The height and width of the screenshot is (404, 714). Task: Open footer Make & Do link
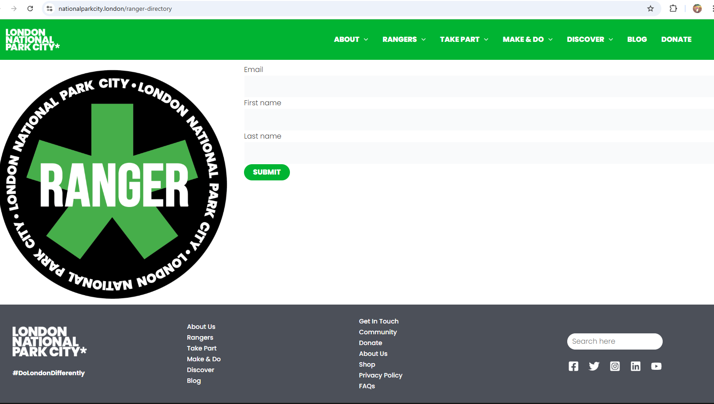204,359
